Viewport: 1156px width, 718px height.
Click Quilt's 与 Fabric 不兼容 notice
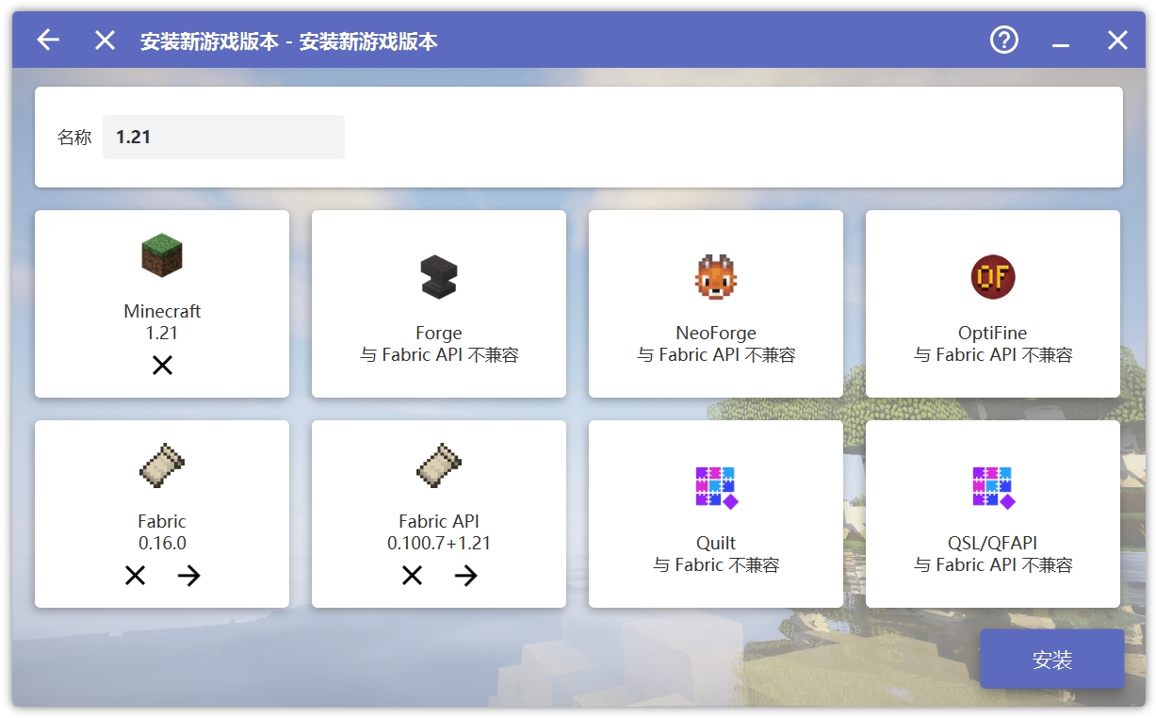point(716,565)
